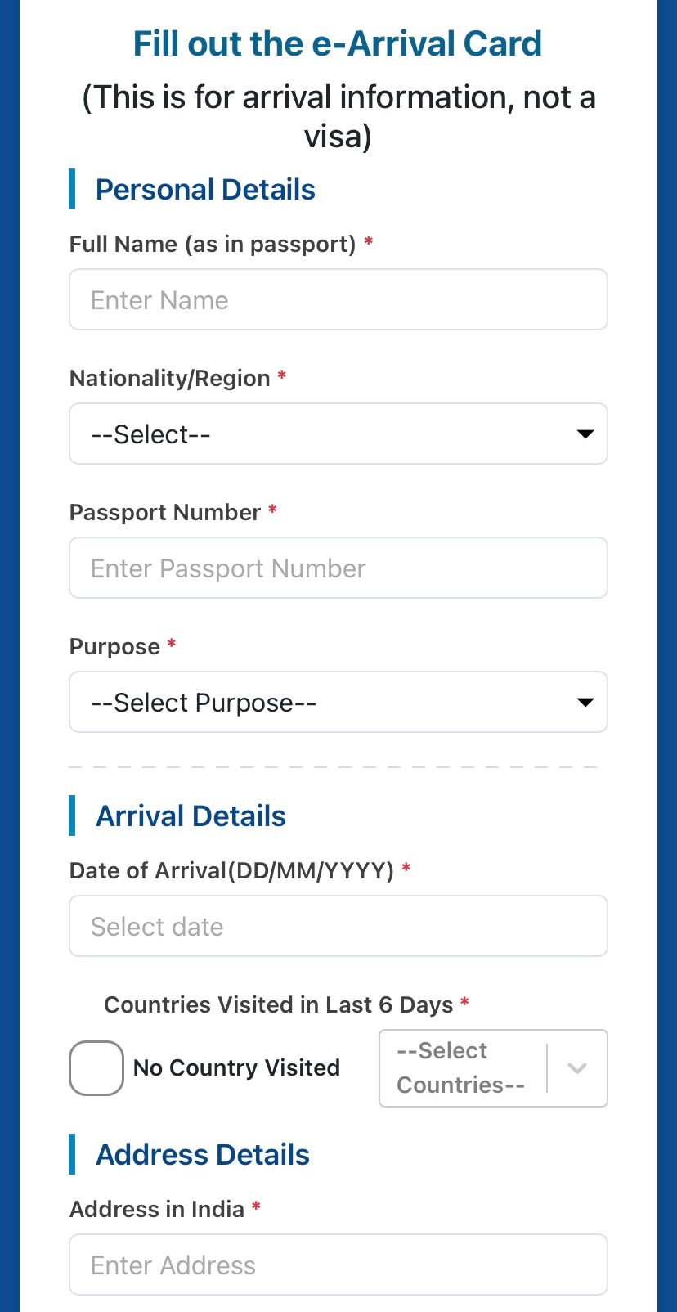Open the Select Countries multi-select field
The height and width of the screenshot is (1312, 677).
[x=463, y=1068]
